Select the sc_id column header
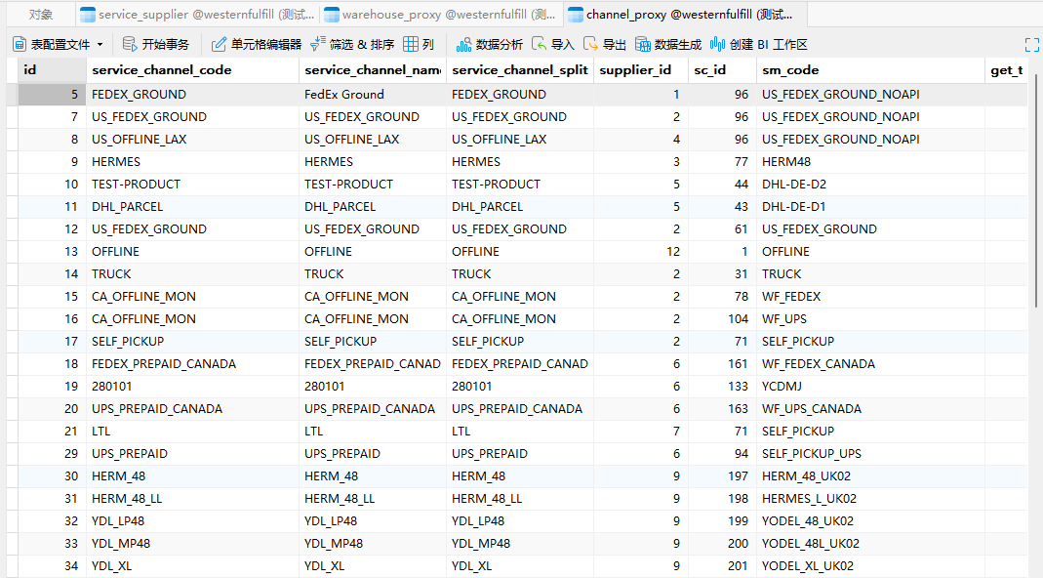Screen dimensions: 1043x578 (722, 70)
